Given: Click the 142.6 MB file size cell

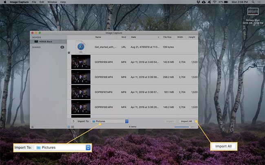Looking at the screenshot, I should pyautogui.click(x=168, y=62).
